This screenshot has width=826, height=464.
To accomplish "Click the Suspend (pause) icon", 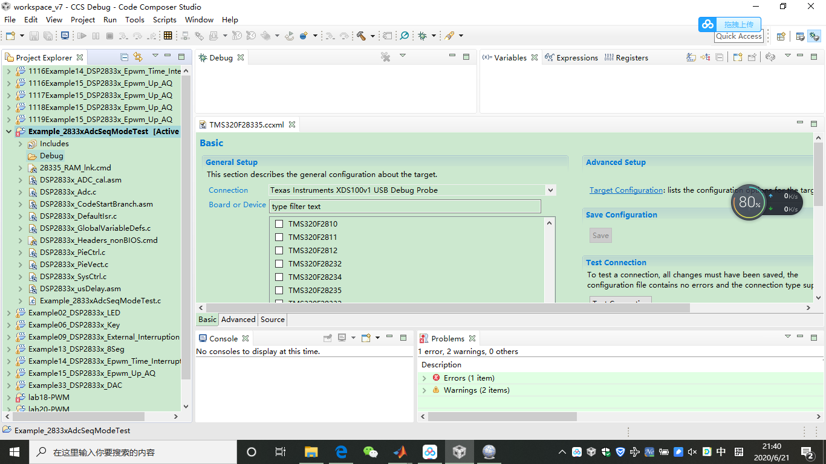I will click(x=96, y=36).
